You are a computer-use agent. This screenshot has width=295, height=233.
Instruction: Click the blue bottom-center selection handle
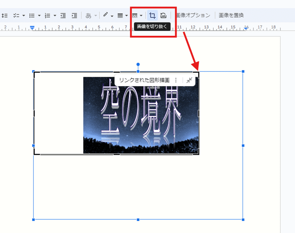pyautogui.click(x=138, y=220)
